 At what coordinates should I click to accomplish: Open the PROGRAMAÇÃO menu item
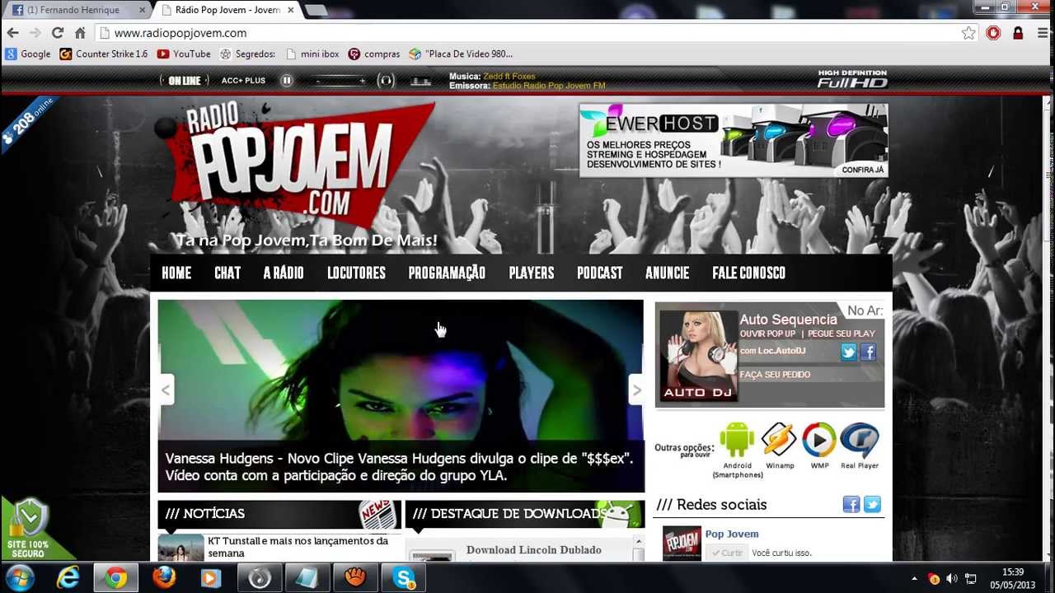(447, 273)
